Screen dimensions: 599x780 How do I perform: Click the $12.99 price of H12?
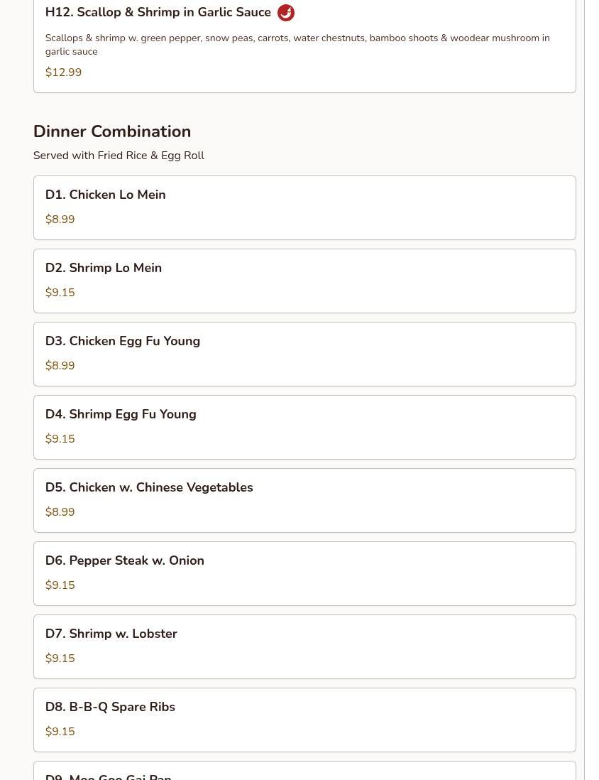coord(63,72)
